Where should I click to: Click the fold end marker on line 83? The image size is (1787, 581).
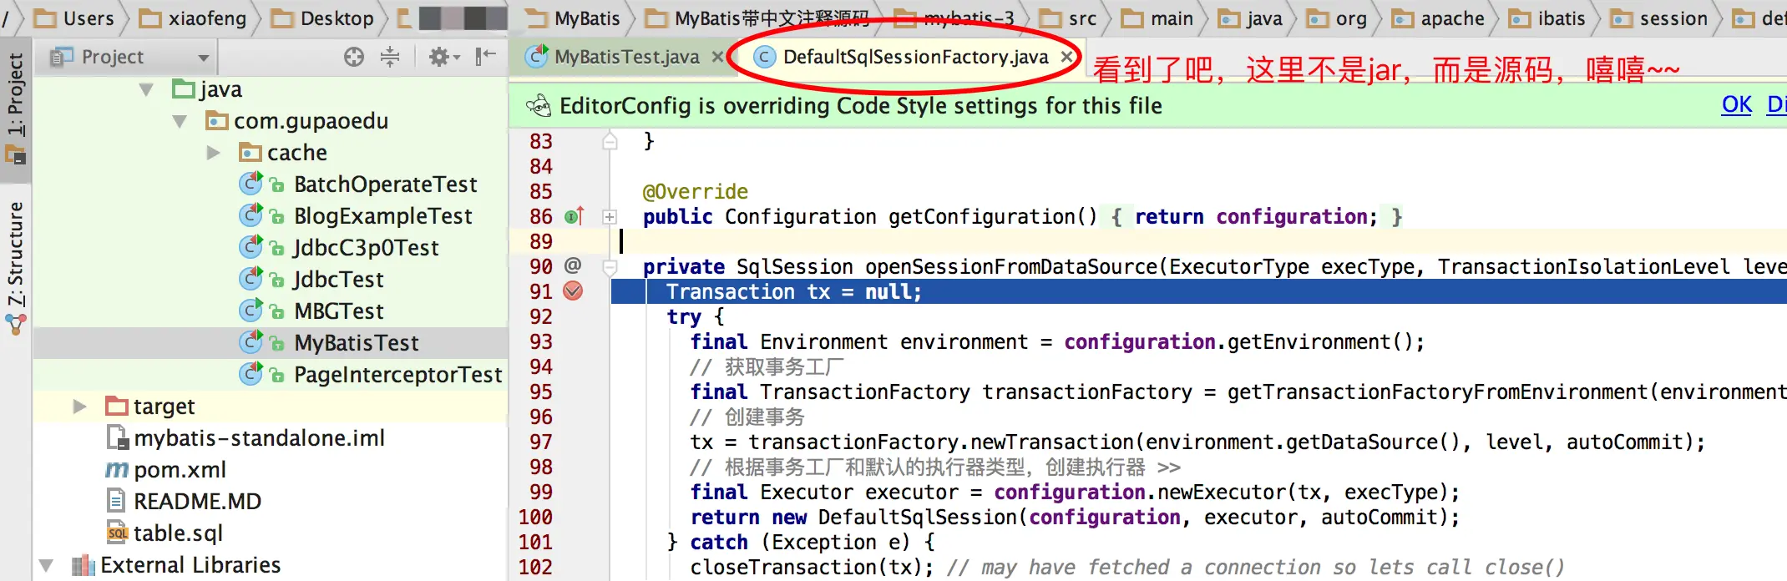tap(610, 141)
